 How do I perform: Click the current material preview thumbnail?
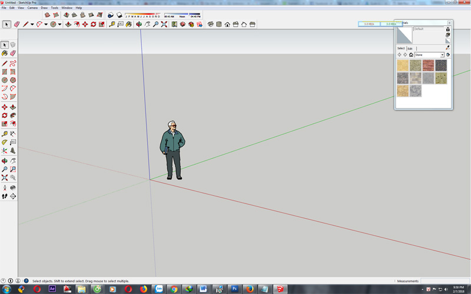point(404,35)
